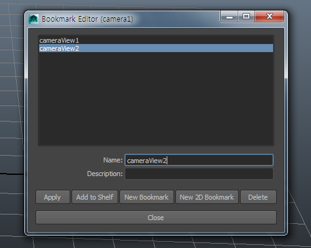Maximize the Bookmark Editor window
The image size is (311, 248).
click(x=246, y=17)
